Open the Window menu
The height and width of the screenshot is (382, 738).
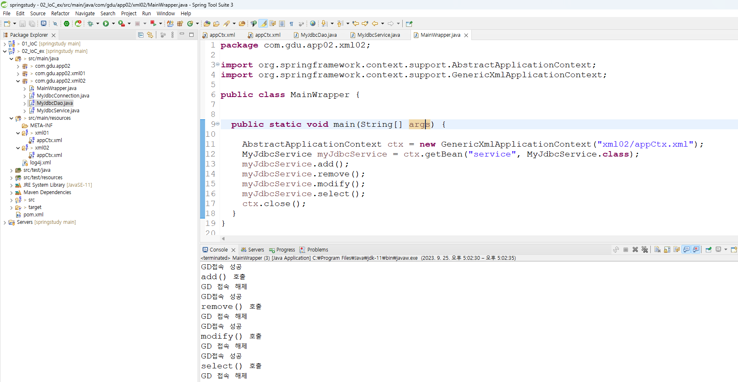point(165,14)
